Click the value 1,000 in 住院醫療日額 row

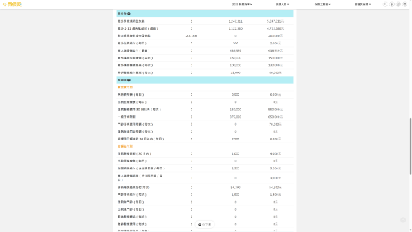(x=236, y=153)
